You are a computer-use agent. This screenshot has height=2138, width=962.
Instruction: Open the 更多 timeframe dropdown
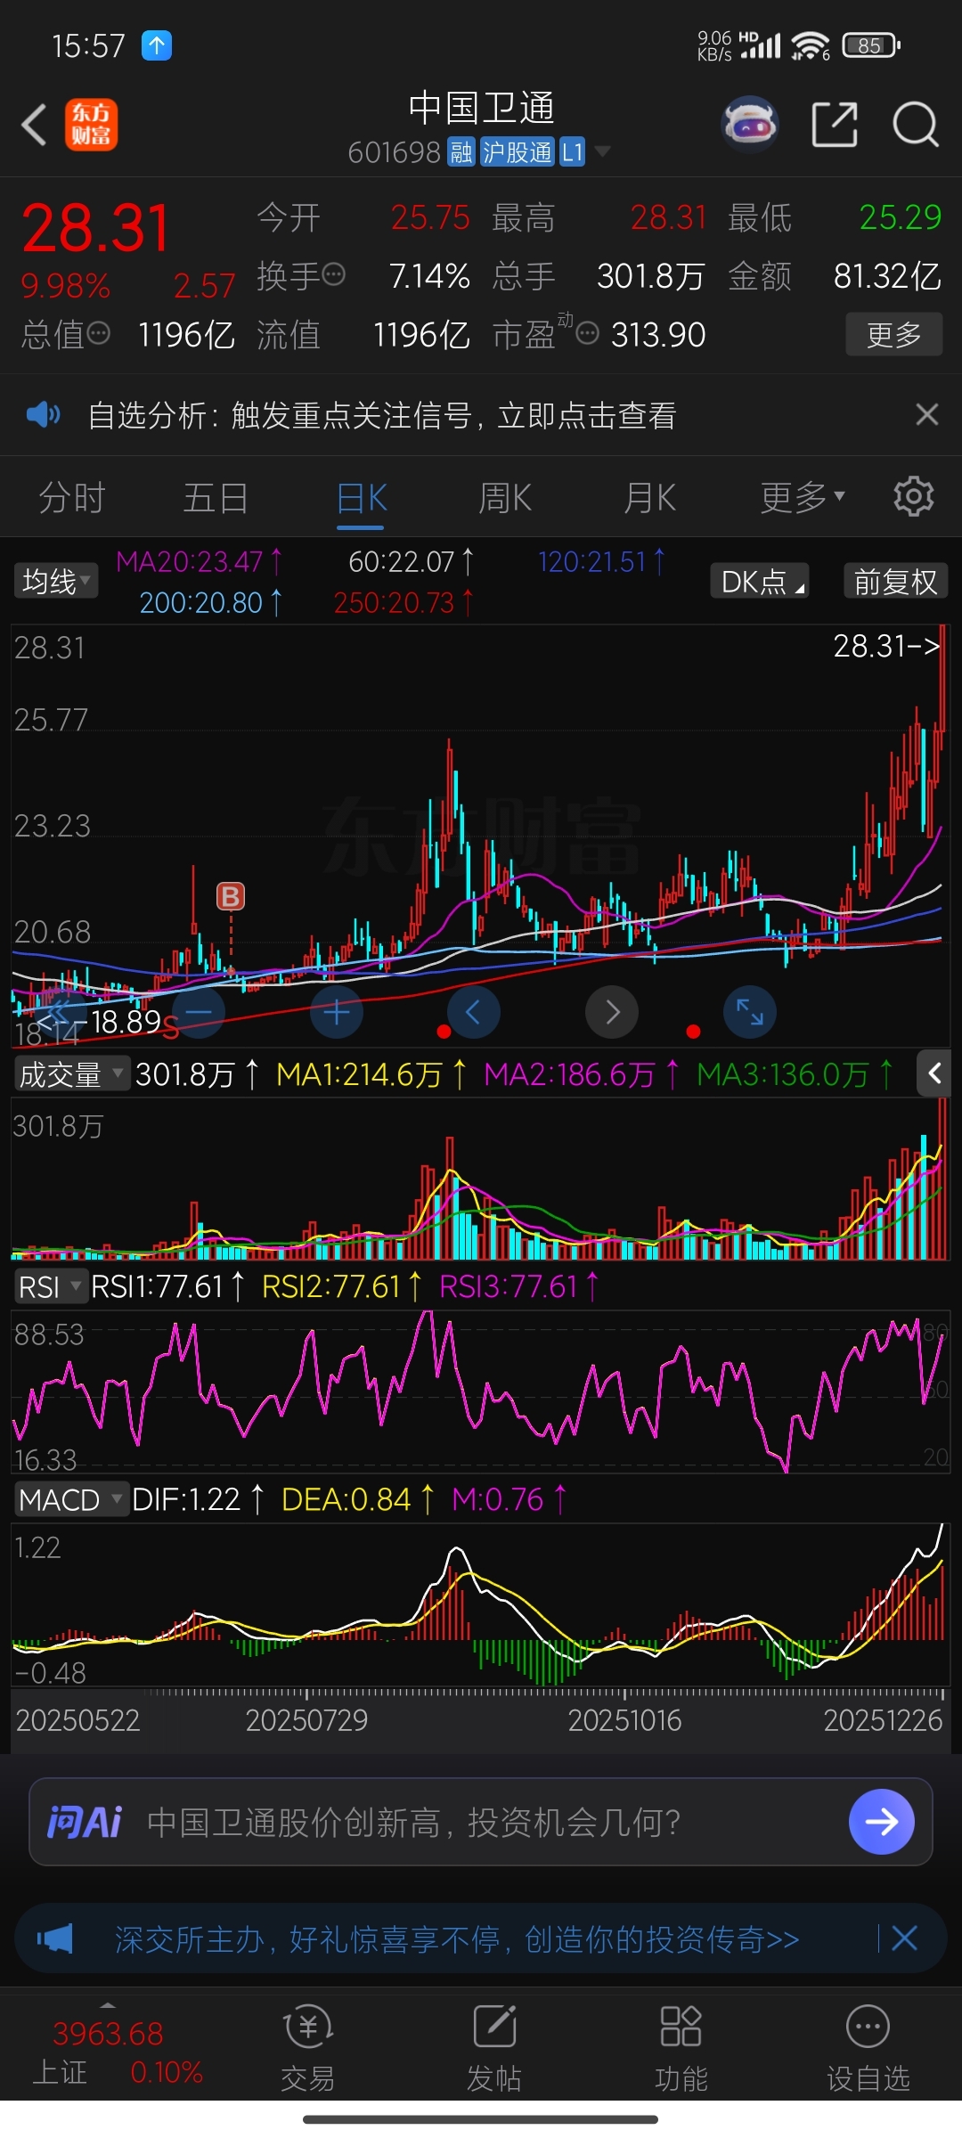[802, 497]
